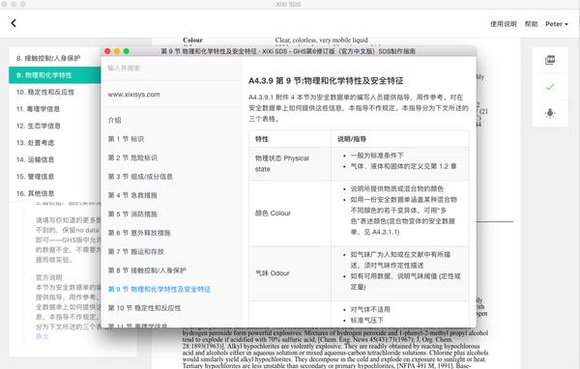Maximize the guide window with green button
Image resolution: width=580 pixels, height=369 pixels.
pyautogui.click(x=126, y=51)
